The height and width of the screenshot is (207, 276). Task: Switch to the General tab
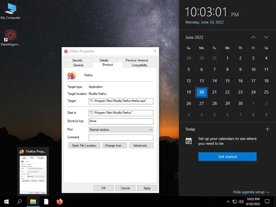click(78, 65)
